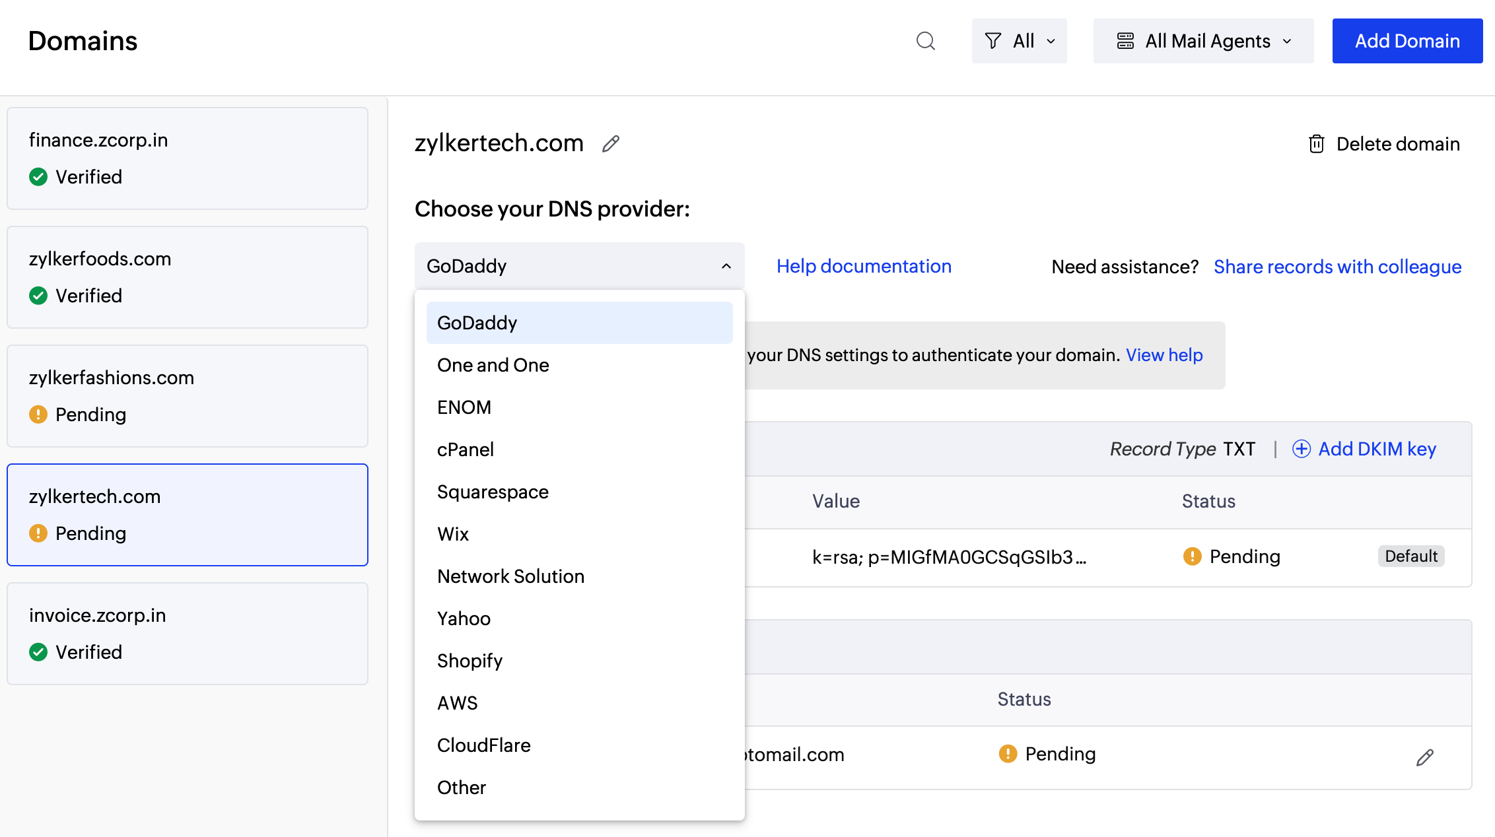Click the edit pencil next to zylkertech.com
This screenshot has height=837, width=1495.
(610, 143)
